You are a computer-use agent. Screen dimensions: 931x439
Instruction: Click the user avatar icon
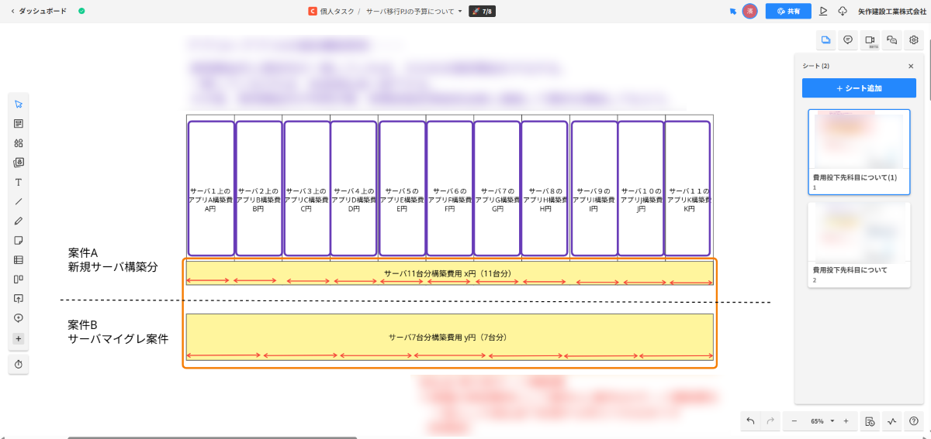point(749,11)
